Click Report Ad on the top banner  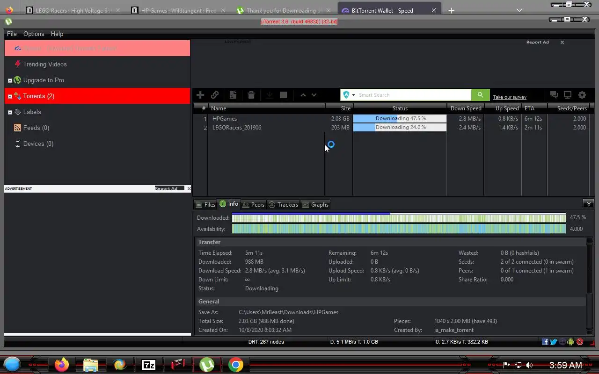pos(537,42)
